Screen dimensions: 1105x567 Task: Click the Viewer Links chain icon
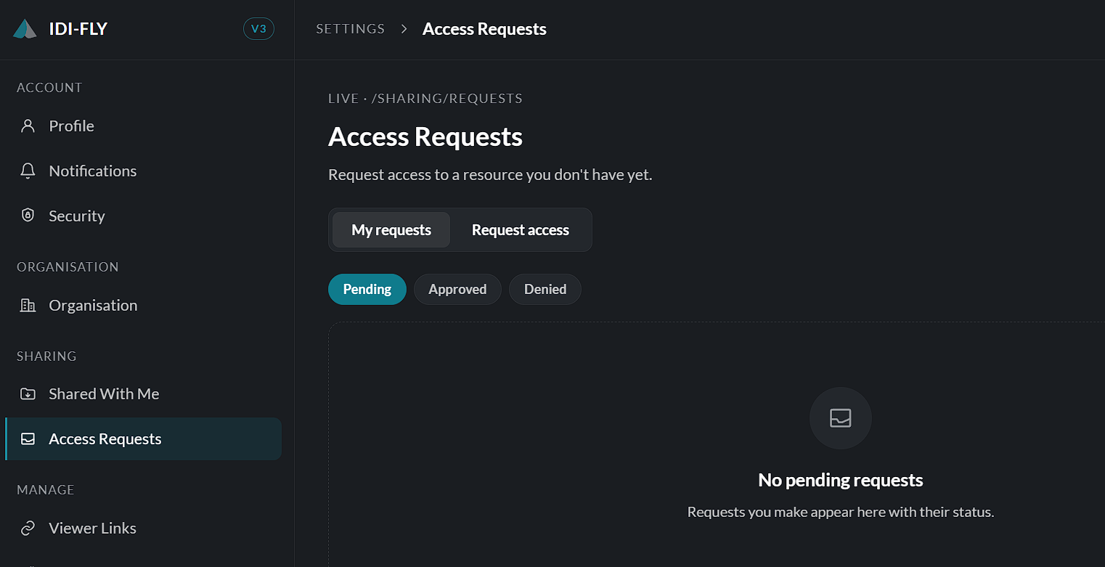tap(28, 528)
